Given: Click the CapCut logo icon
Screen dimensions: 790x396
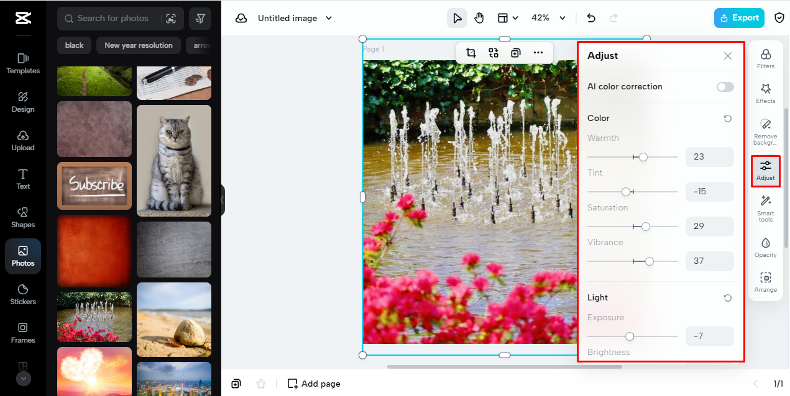Looking at the screenshot, I should [x=23, y=18].
